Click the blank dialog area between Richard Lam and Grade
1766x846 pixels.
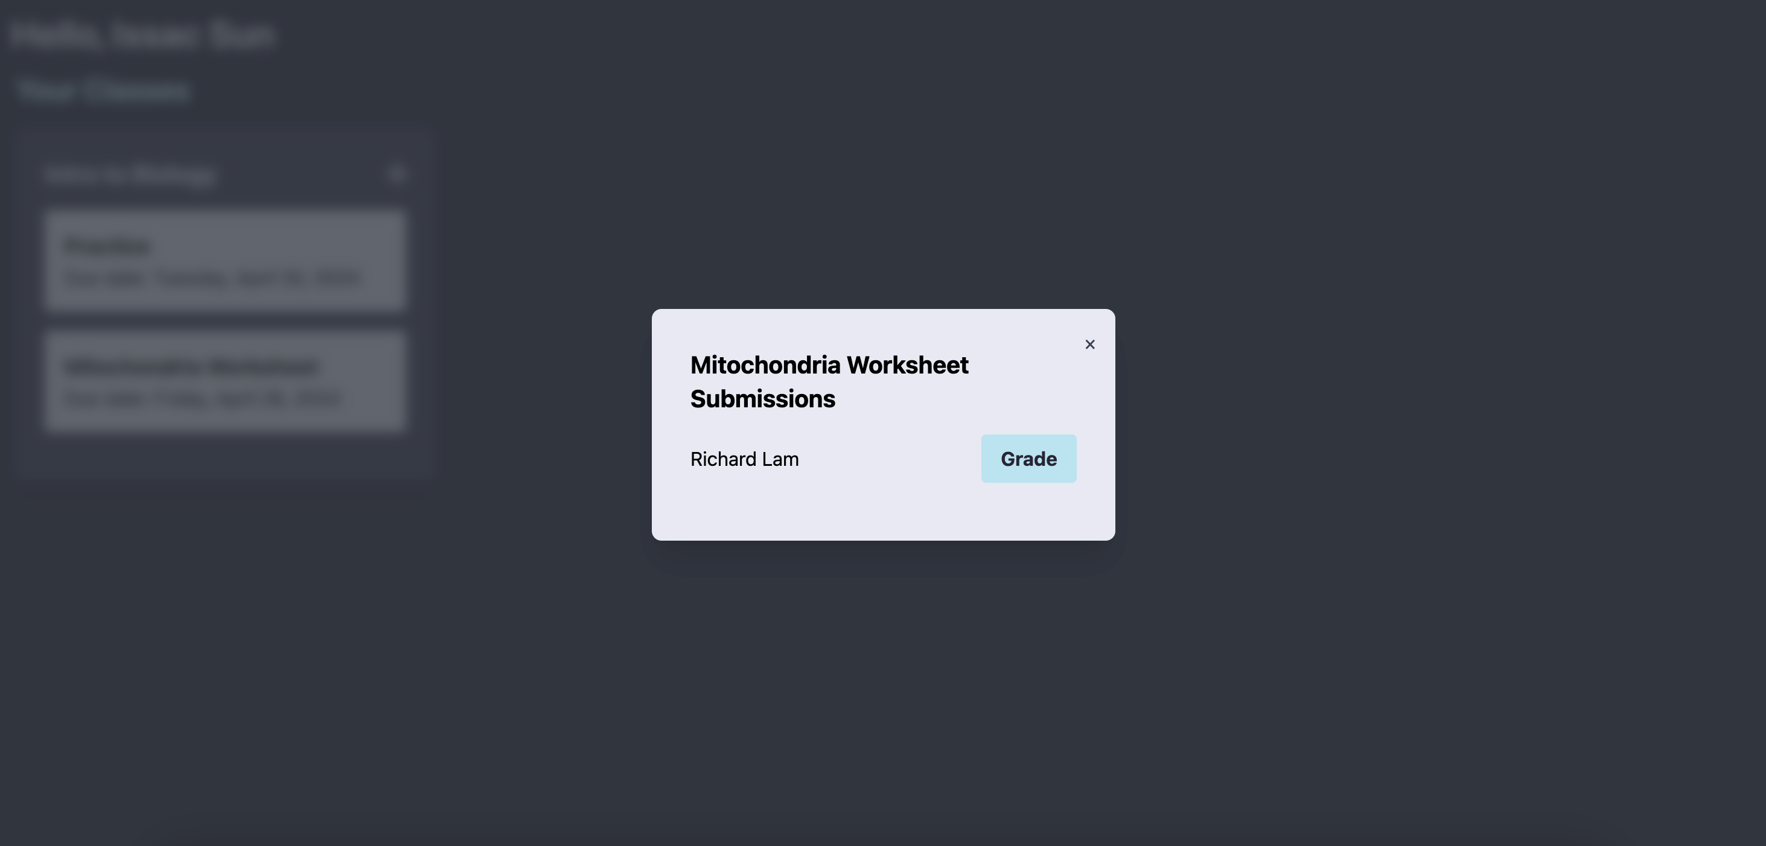pyautogui.click(x=890, y=459)
